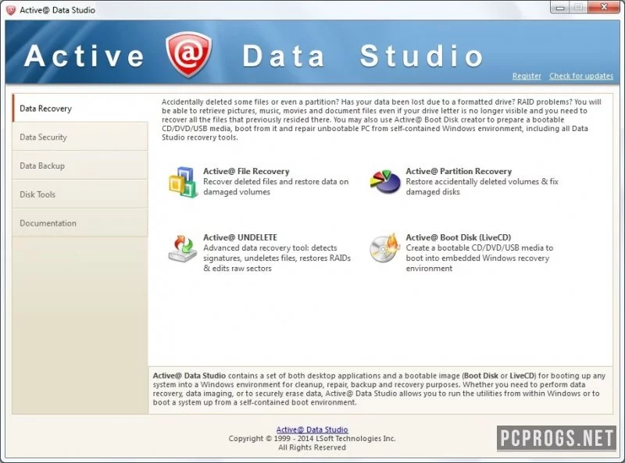The image size is (625, 463).
Task: Open the Active@ Data Studio footer link
Action: click(312, 429)
